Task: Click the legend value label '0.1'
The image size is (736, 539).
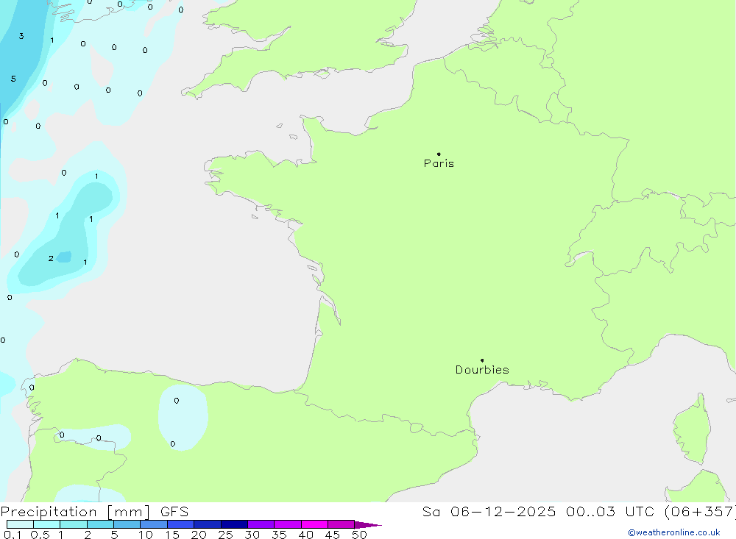Action: pos(13,535)
